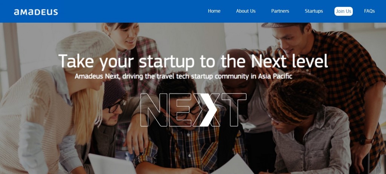Click the hat of man in orange plaid
This screenshot has height=174, width=386.
[x=285, y=25]
